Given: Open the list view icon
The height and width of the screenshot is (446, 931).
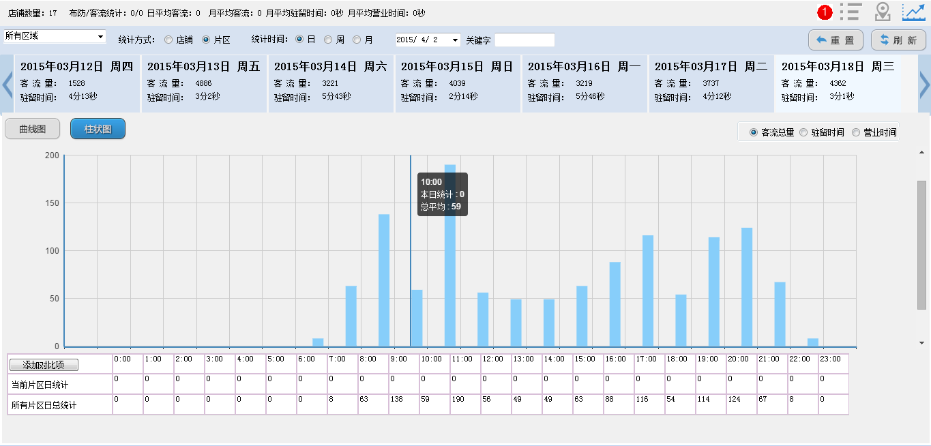Looking at the screenshot, I should (851, 12).
